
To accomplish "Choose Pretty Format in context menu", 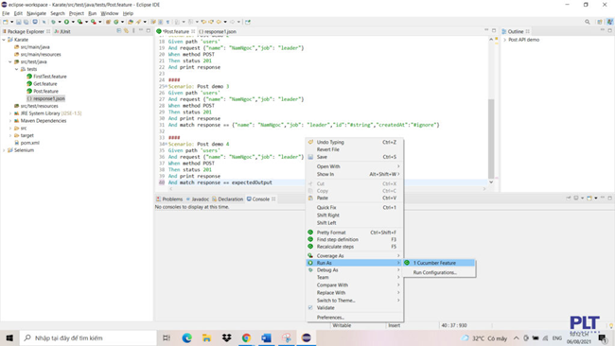I will click(355, 233).
